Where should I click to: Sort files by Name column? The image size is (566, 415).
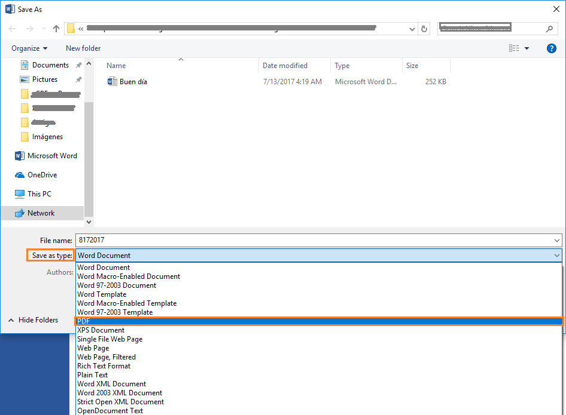point(116,66)
